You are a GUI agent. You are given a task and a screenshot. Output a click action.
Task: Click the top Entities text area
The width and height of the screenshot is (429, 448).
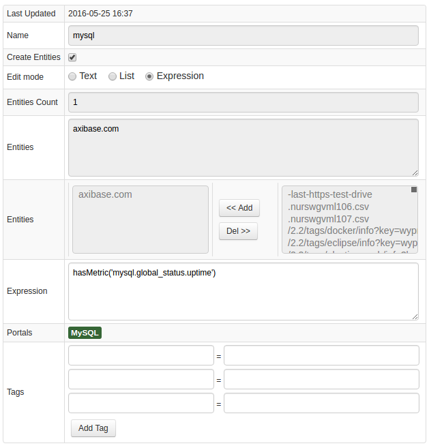[x=243, y=147]
